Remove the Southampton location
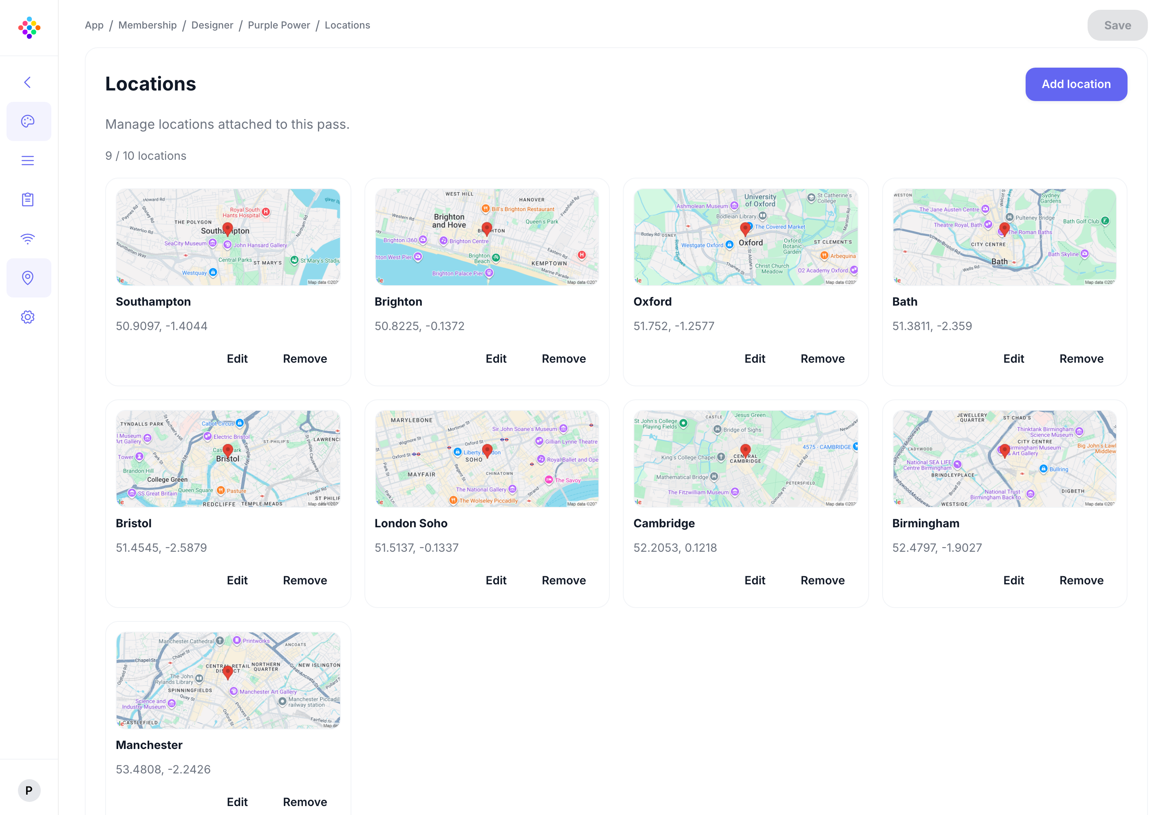The width and height of the screenshot is (1174, 815). click(x=305, y=359)
